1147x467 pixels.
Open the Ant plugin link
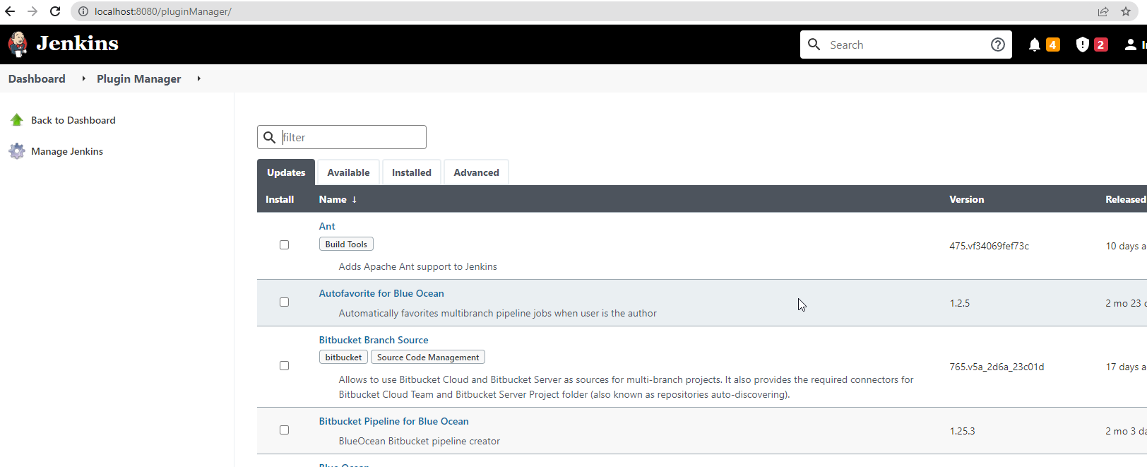coord(327,226)
